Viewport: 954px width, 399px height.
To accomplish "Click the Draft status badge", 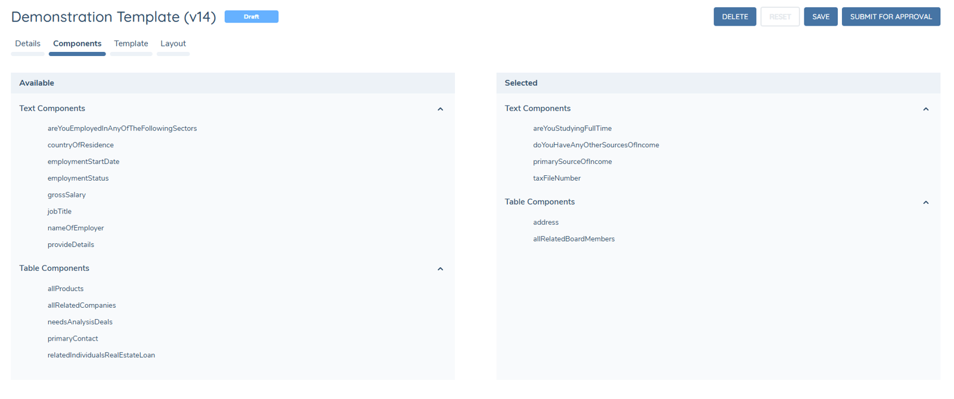I will [x=251, y=17].
